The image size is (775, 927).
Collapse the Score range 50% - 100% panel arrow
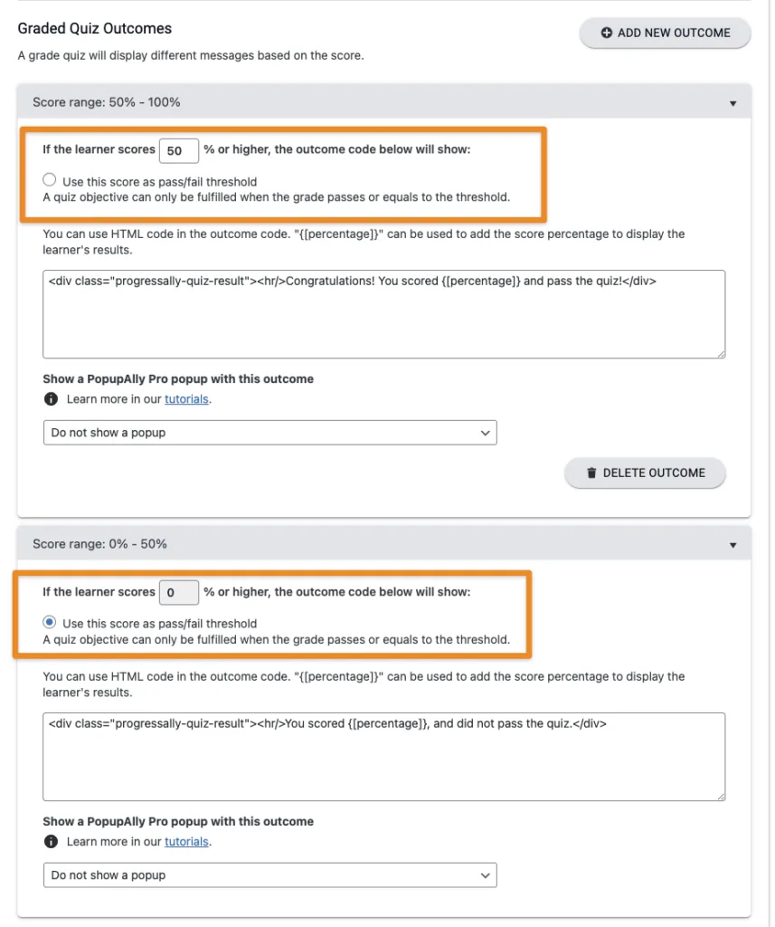pyautogui.click(x=732, y=103)
